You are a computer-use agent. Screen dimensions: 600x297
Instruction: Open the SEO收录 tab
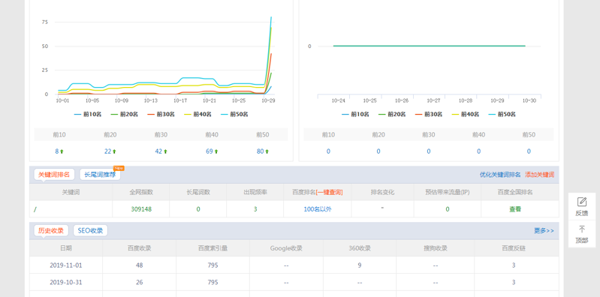90,230
